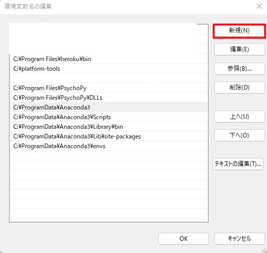Click the 削除(D) delete button
The height and width of the screenshot is (253, 267).
coord(239,88)
